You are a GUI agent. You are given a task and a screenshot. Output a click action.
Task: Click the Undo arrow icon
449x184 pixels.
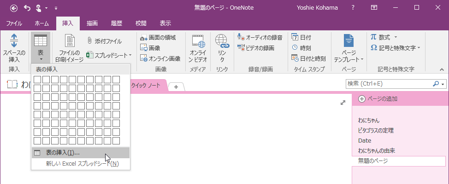(27, 8)
